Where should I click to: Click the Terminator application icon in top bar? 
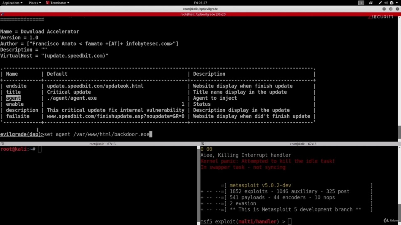coord(48,3)
